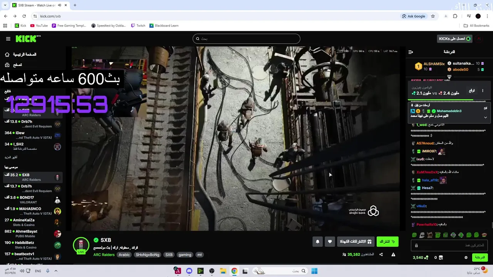493x277 pixels.
Task: Open the Kick bookmark
Action: (x=20, y=26)
